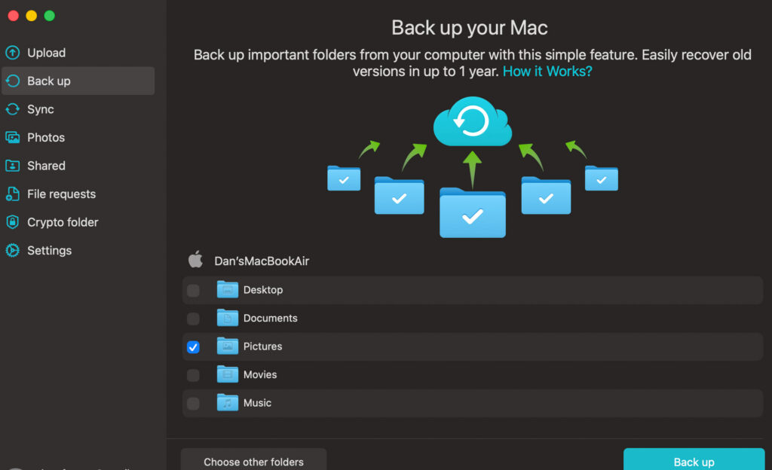Click the Back up sidebar icon
Viewport: 772px width, 470px height.
(12, 81)
